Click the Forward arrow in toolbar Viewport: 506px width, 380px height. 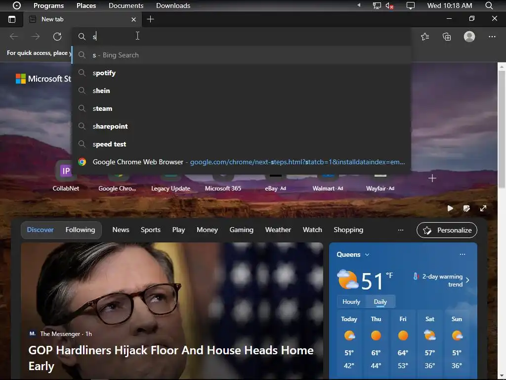[36, 37]
